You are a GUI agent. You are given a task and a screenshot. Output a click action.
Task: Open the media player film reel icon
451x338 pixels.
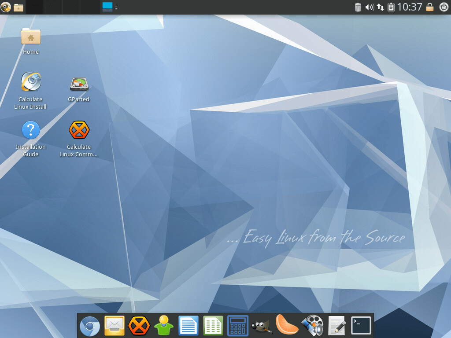click(312, 326)
